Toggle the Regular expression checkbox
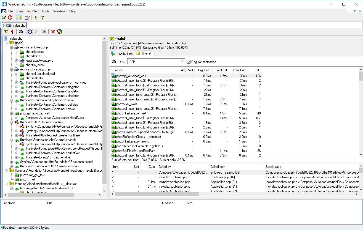The image size is (363, 230). point(189,62)
